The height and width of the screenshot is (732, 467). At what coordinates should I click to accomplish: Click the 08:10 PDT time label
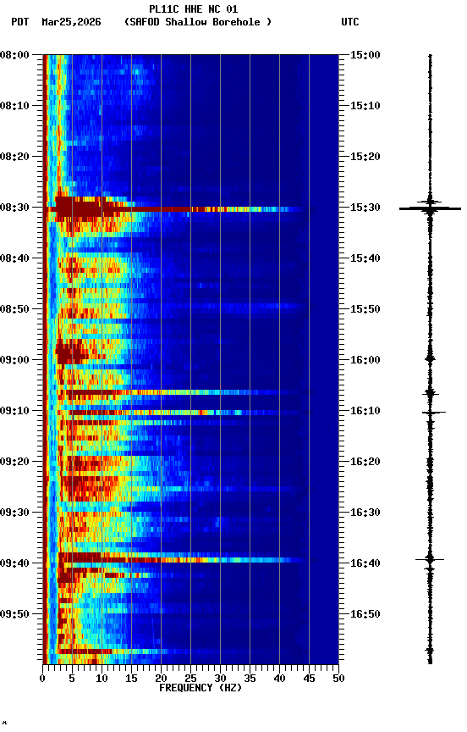(x=14, y=106)
